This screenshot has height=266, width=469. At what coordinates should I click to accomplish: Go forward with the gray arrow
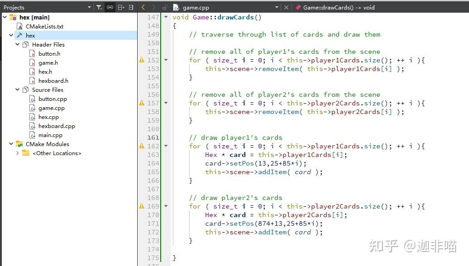coord(153,7)
